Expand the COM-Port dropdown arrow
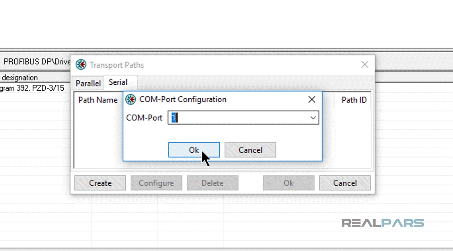The image size is (453, 251). coord(313,118)
